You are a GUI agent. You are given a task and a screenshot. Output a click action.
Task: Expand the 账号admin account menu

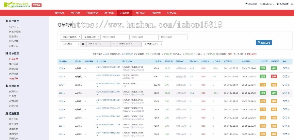point(266,4)
